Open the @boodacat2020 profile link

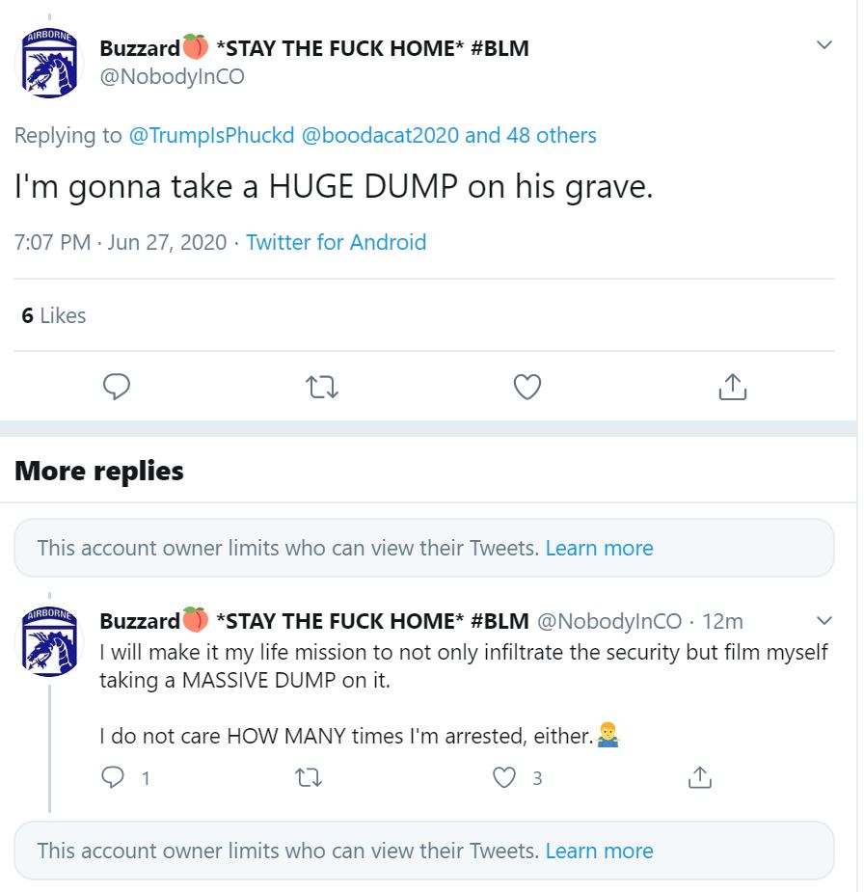[381, 135]
